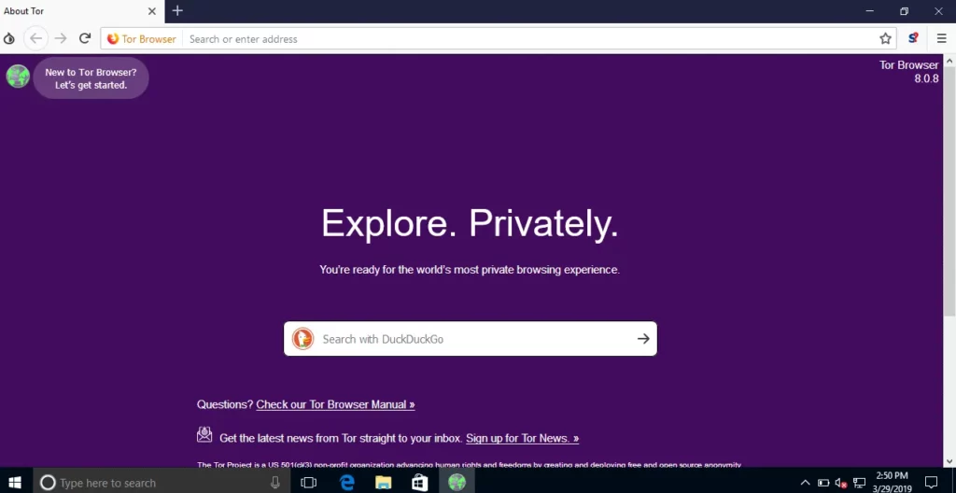This screenshot has width=956, height=493.
Task: Open the Windows Start menu
Action: (x=16, y=483)
